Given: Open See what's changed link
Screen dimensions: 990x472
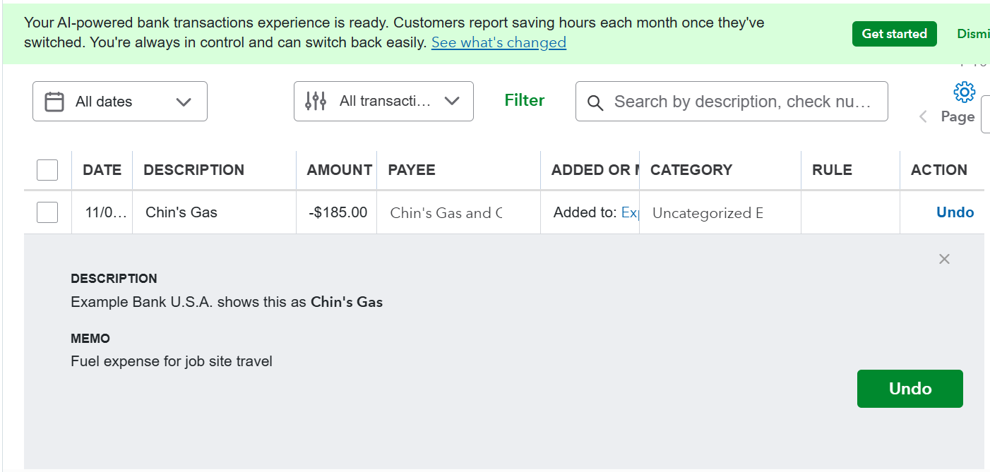Looking at the screenshot, I should (x=499, y=42).
